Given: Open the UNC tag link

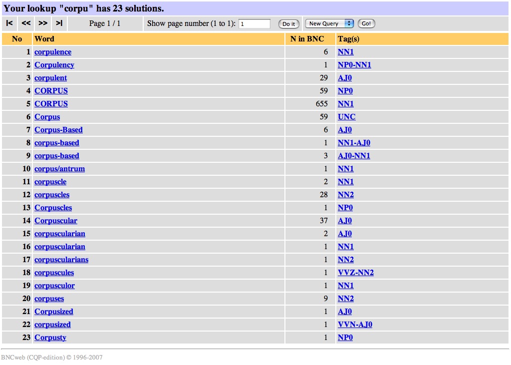Looking at the screenshot, I should pos(346,117).
